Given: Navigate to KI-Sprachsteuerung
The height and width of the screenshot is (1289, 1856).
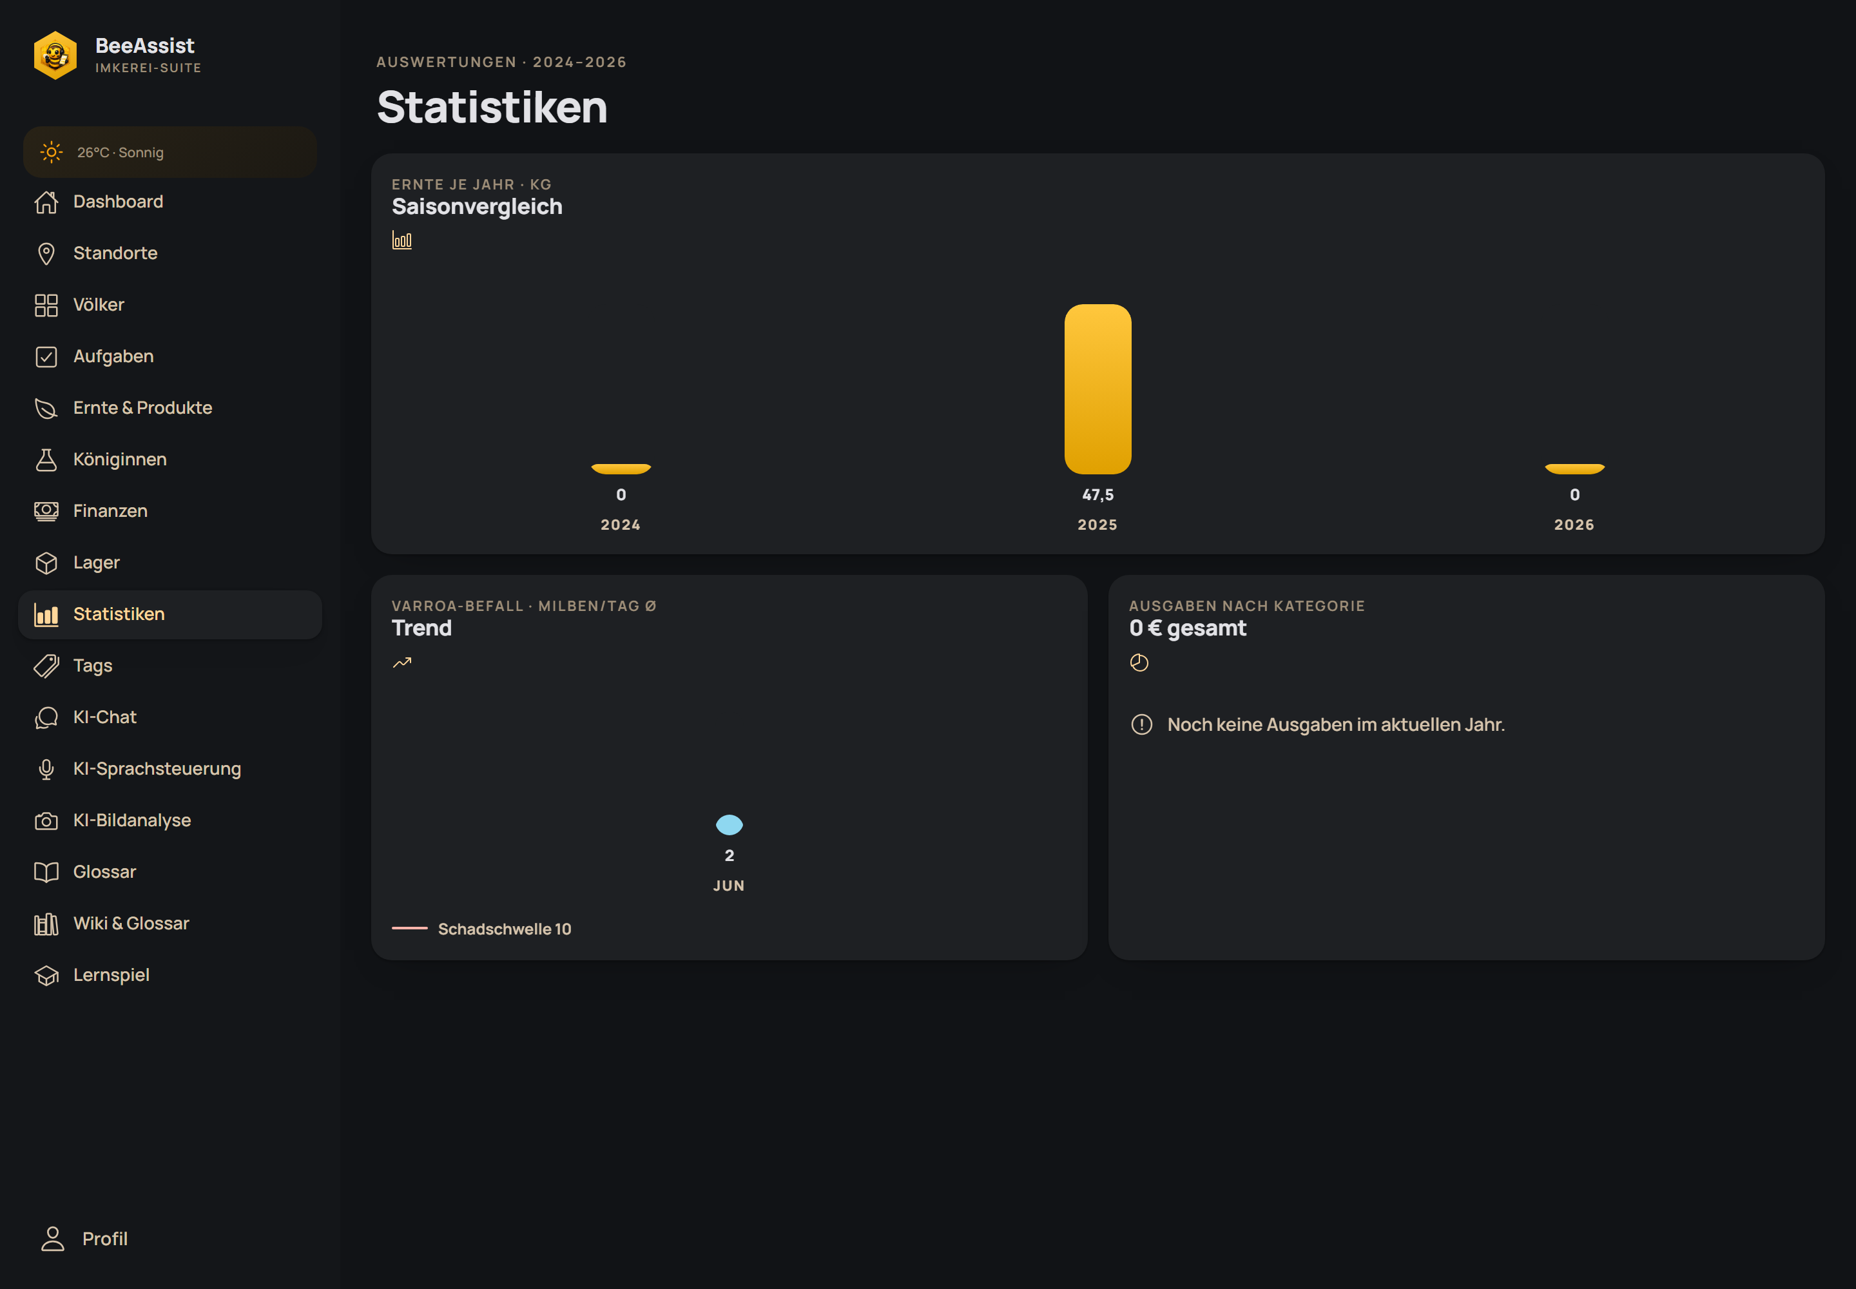Looking at the screenshot, I should 169,769.
